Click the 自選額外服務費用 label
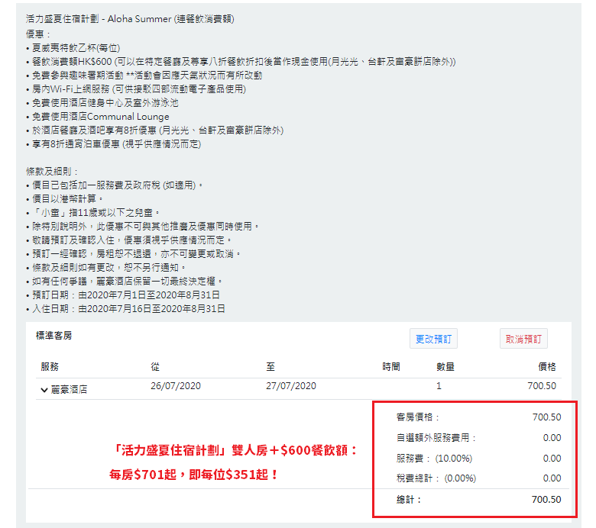Screen dimensions: 596x528 [436, 438]
